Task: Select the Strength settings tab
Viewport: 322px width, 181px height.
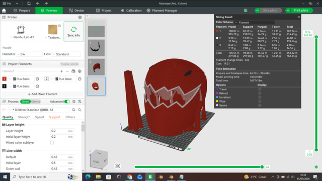Action: tap(24, 117)
